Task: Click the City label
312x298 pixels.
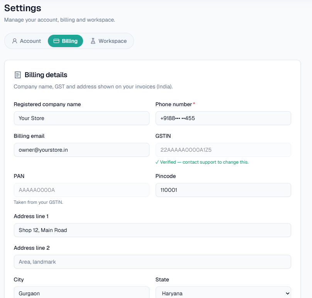Action: coord(19,280)
